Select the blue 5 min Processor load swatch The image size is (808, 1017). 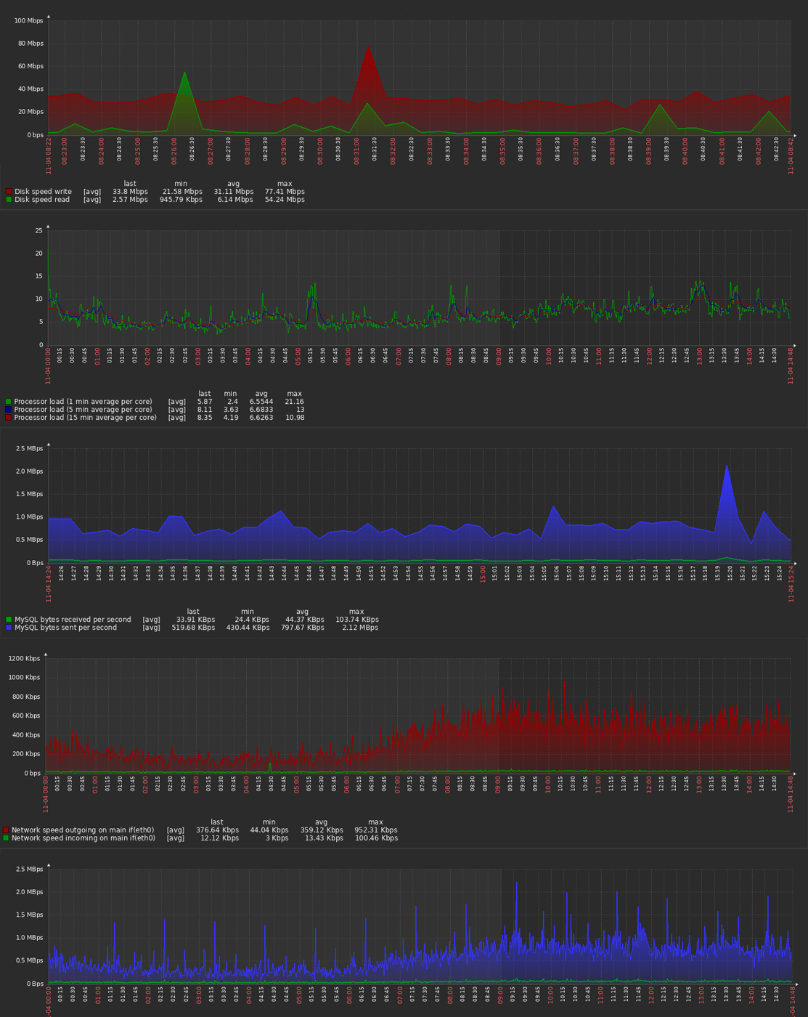click(9, 410)
